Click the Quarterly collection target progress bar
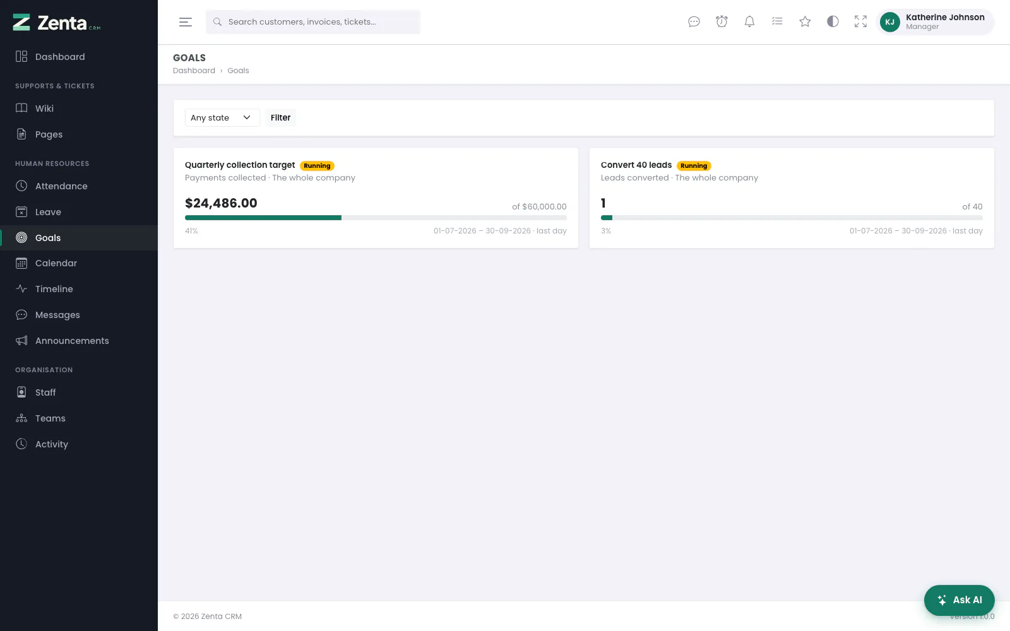Viewport: 1010px width, 631px height. pos(376,218)
